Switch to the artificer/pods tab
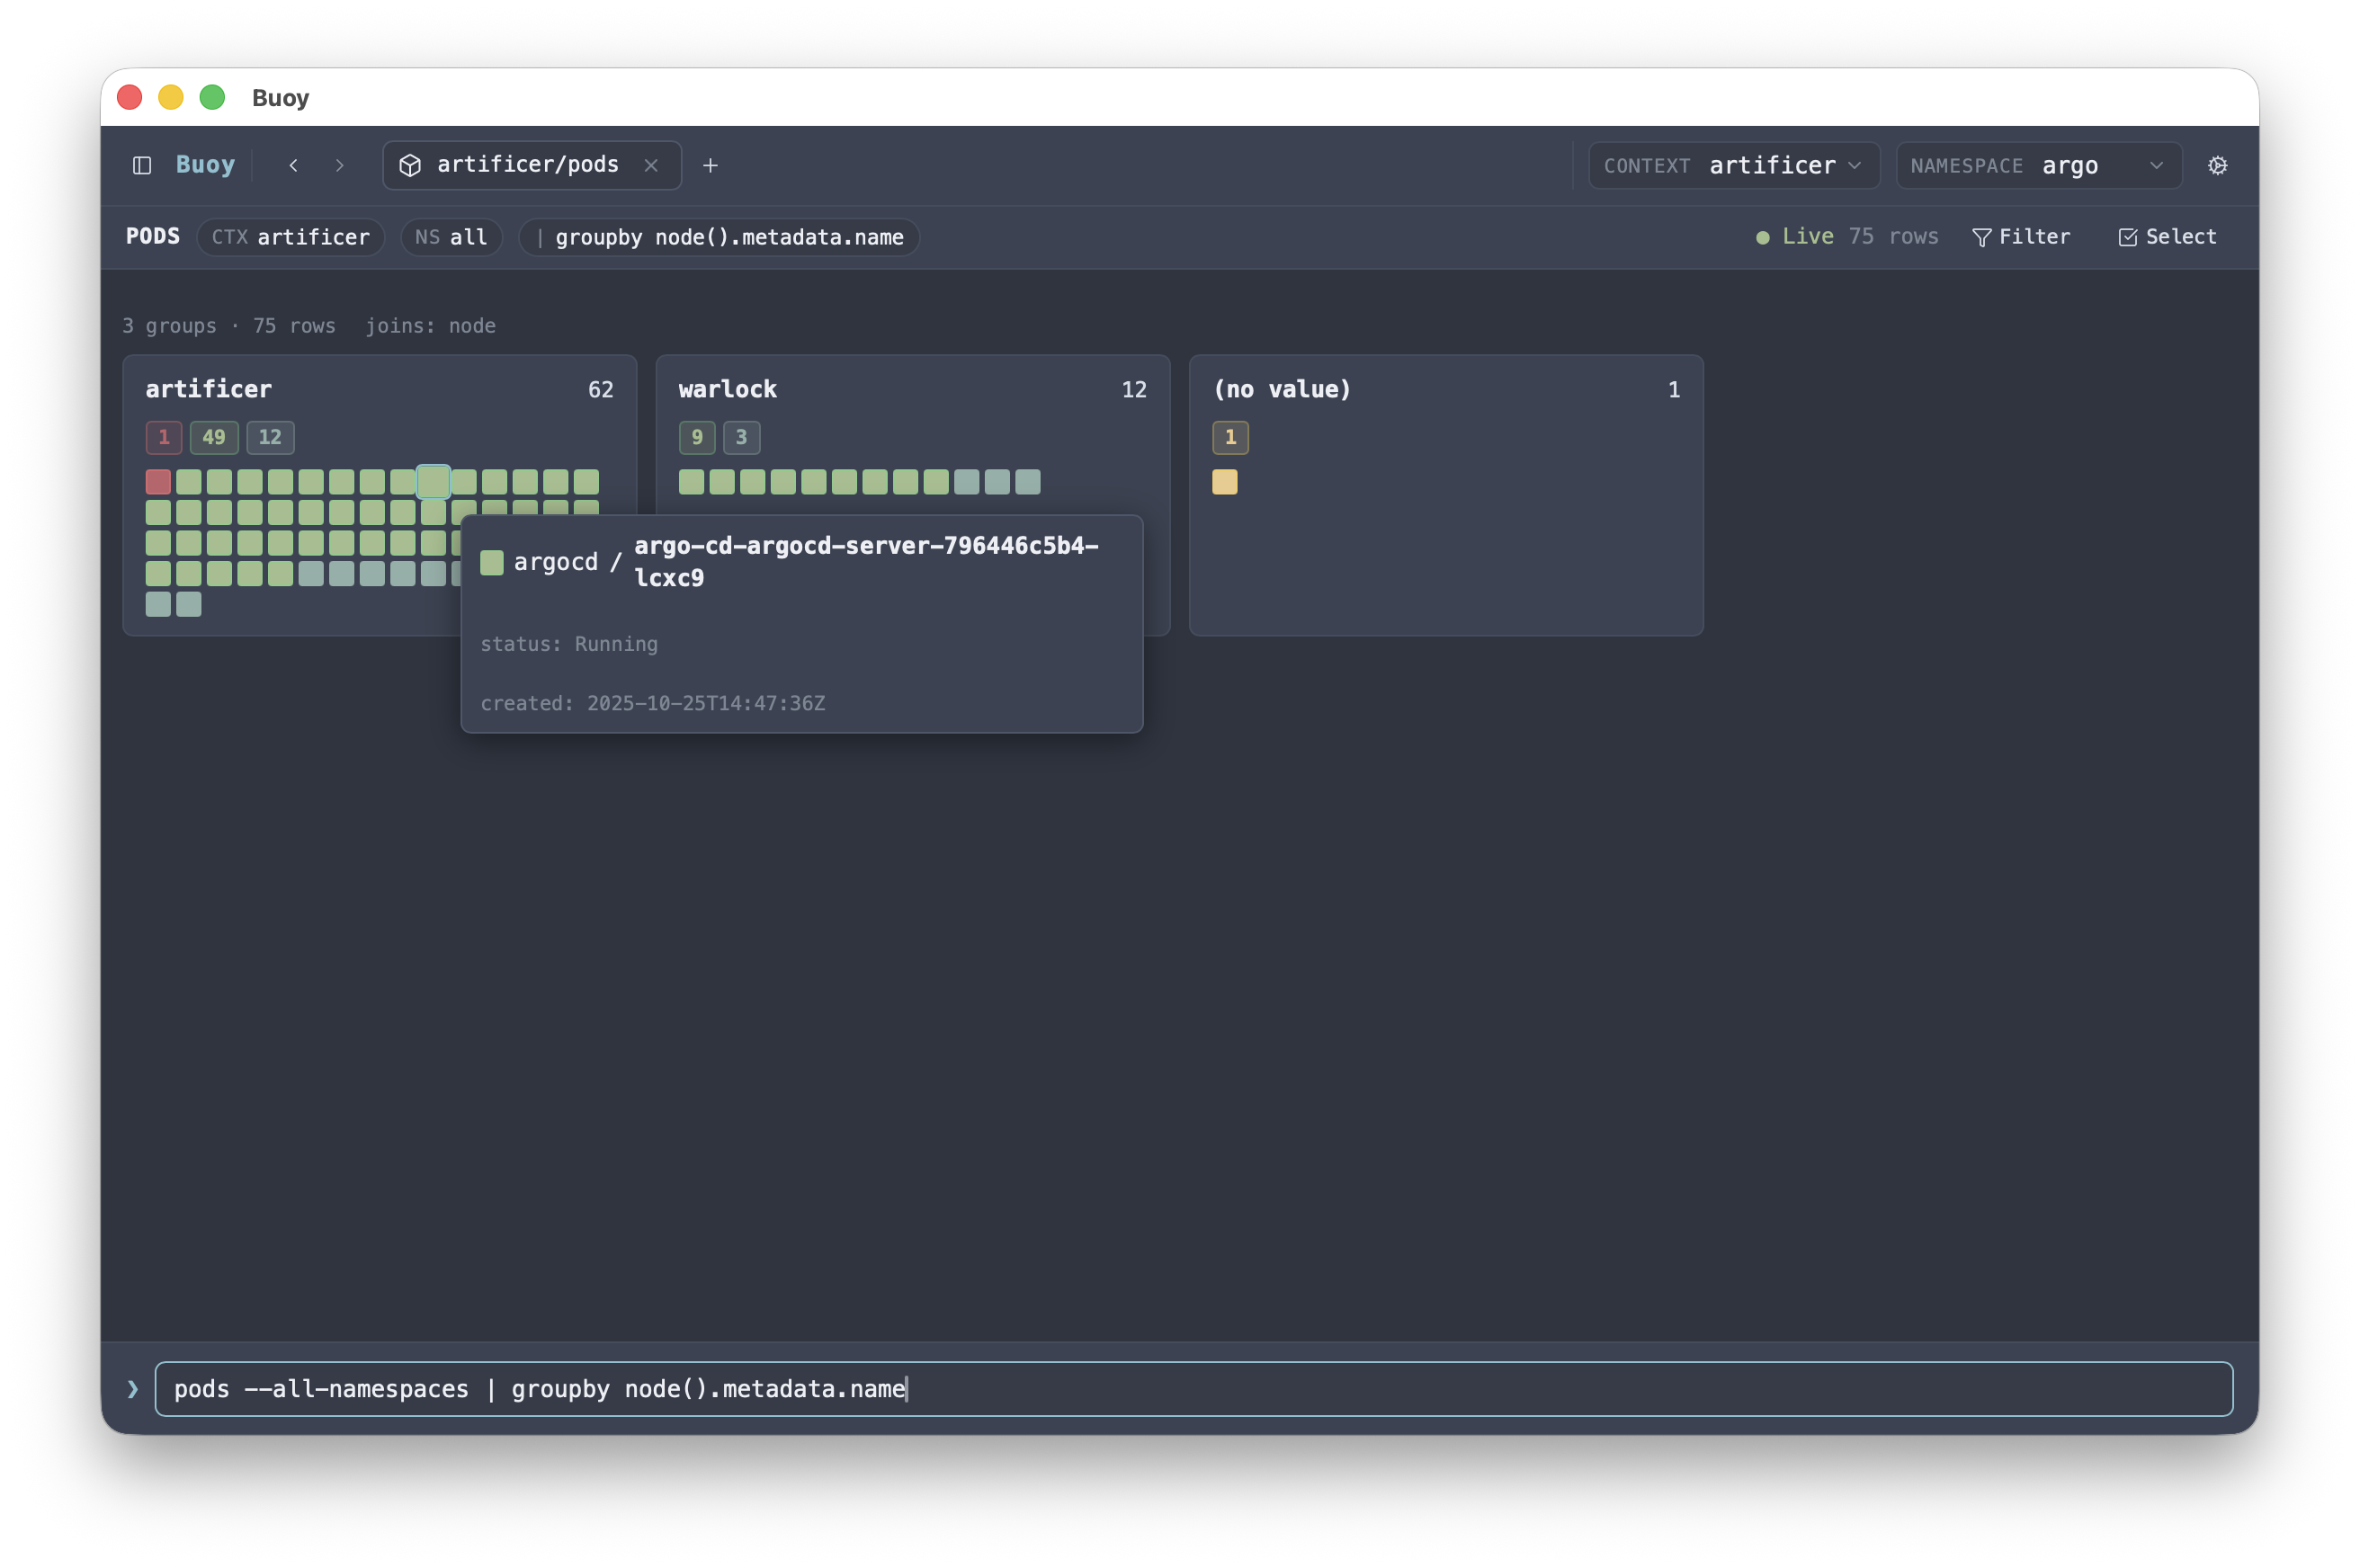The width and height of the screenshot is (2360, 1568). click(532, 165)
